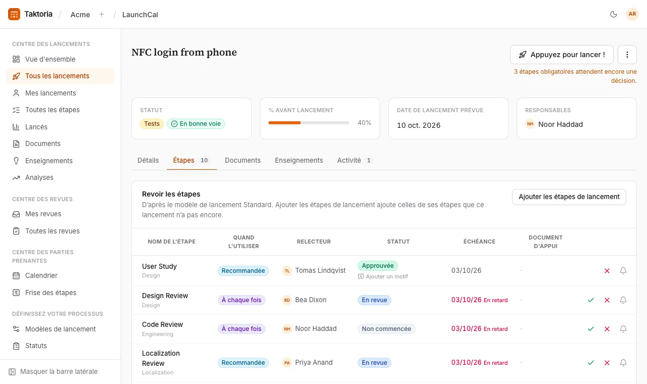Open Mes revues in the sidebar
Viewport: 647px width, 384px height.
point(60,214)
